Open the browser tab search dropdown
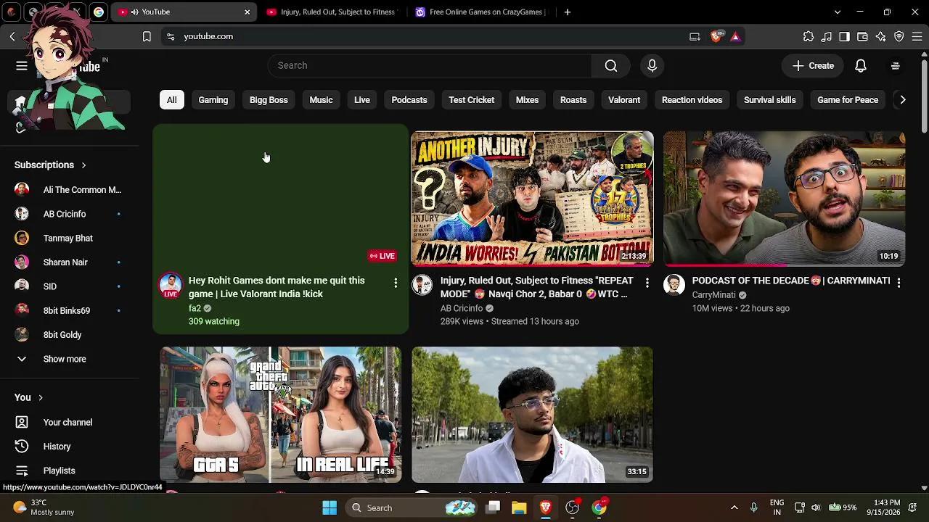This screenshot has width=929, height=522. click(837, 12)
